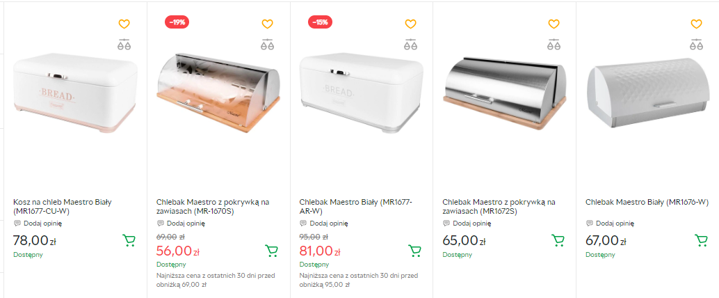The image size is (719, 298).
Task: Compare Kosz na chleb Maestro Biały scale icon
Action: 124,45
